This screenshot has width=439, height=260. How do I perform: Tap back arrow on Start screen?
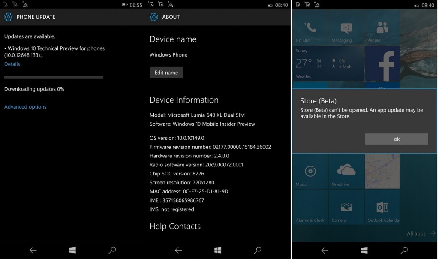coord(325,250)
